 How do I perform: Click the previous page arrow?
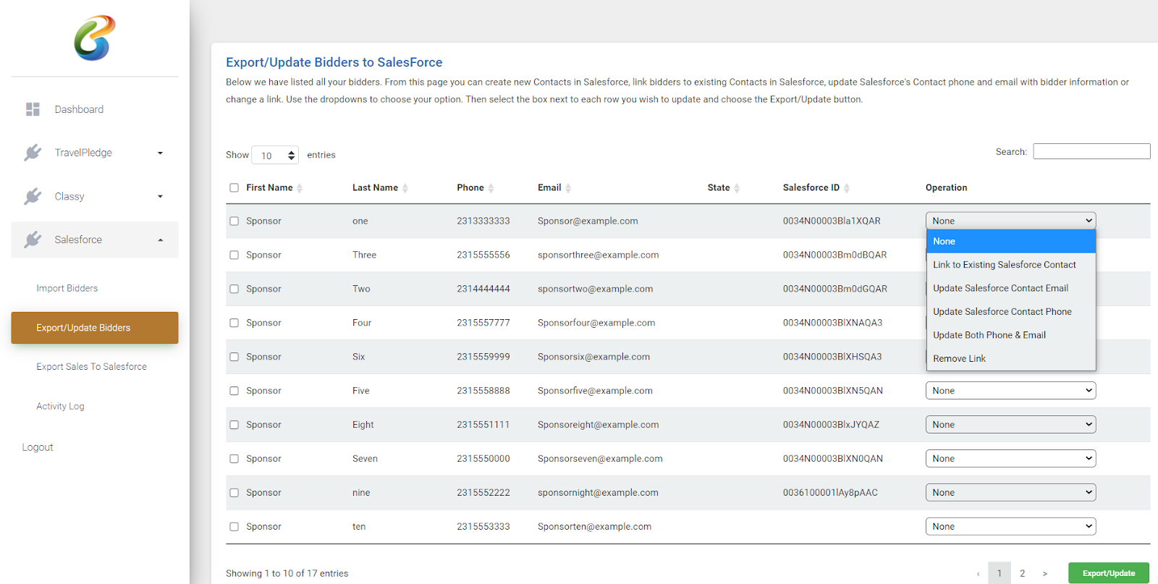click(978, 573)
